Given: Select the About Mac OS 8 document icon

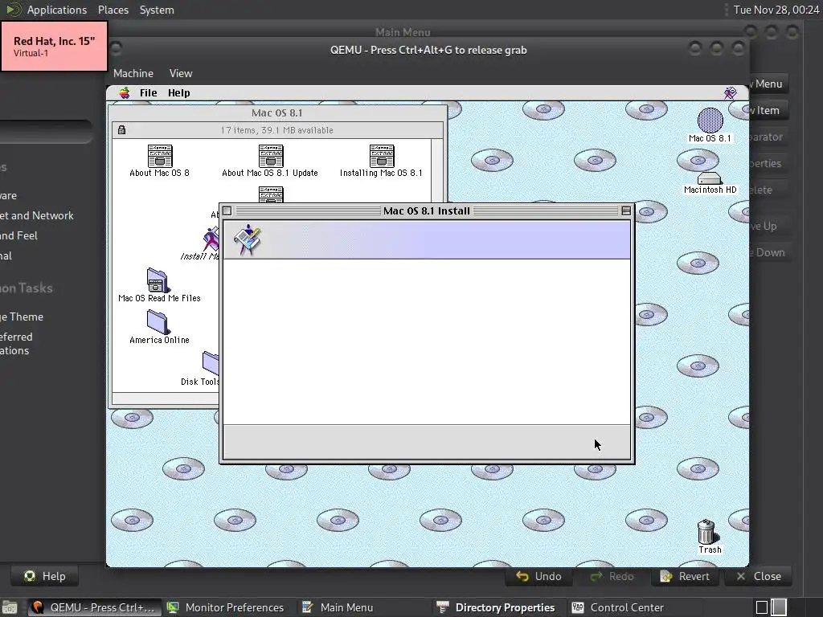Looking at the screenshot, I should click(x=160, y=156).
